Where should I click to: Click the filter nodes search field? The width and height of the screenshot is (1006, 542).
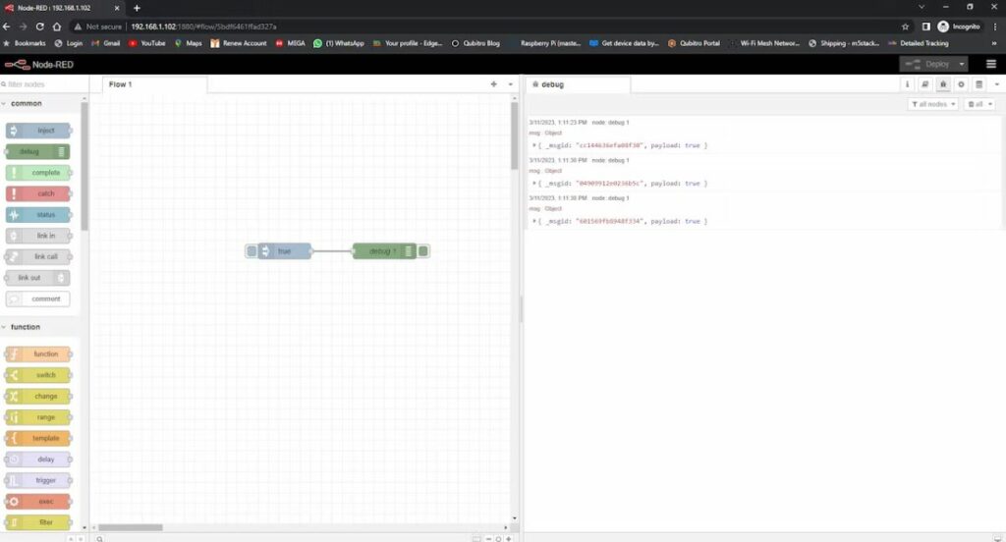[44, 84]
